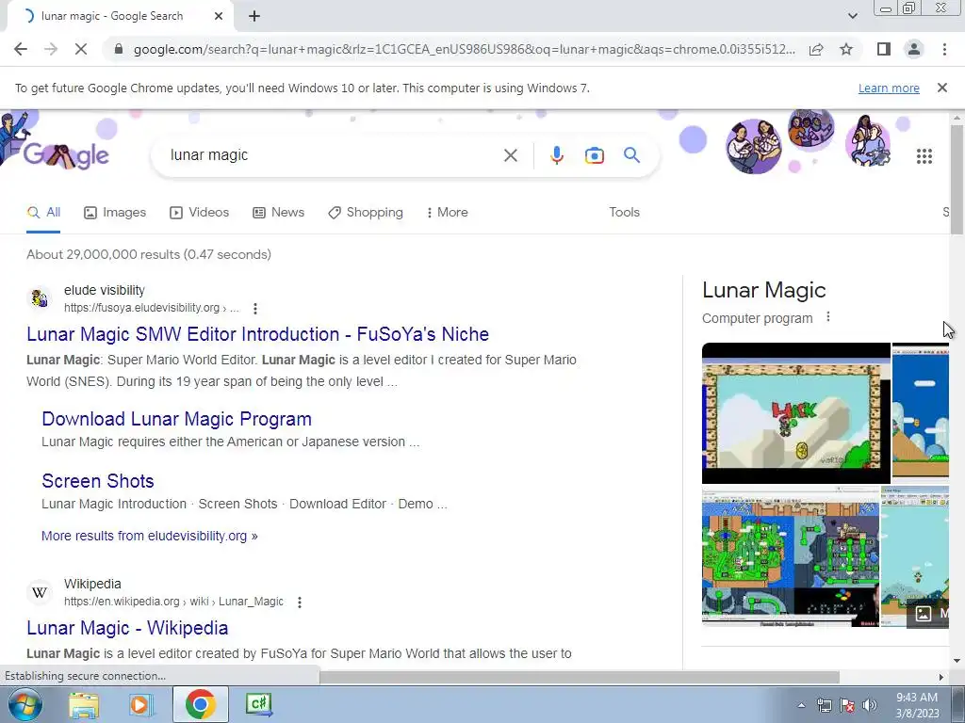
Task: Clear the search box text
Action: pyautogui.click(x=510, y=155)
